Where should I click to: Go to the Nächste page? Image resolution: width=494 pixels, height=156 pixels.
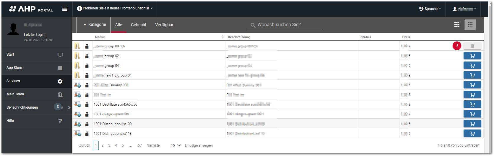153,145
